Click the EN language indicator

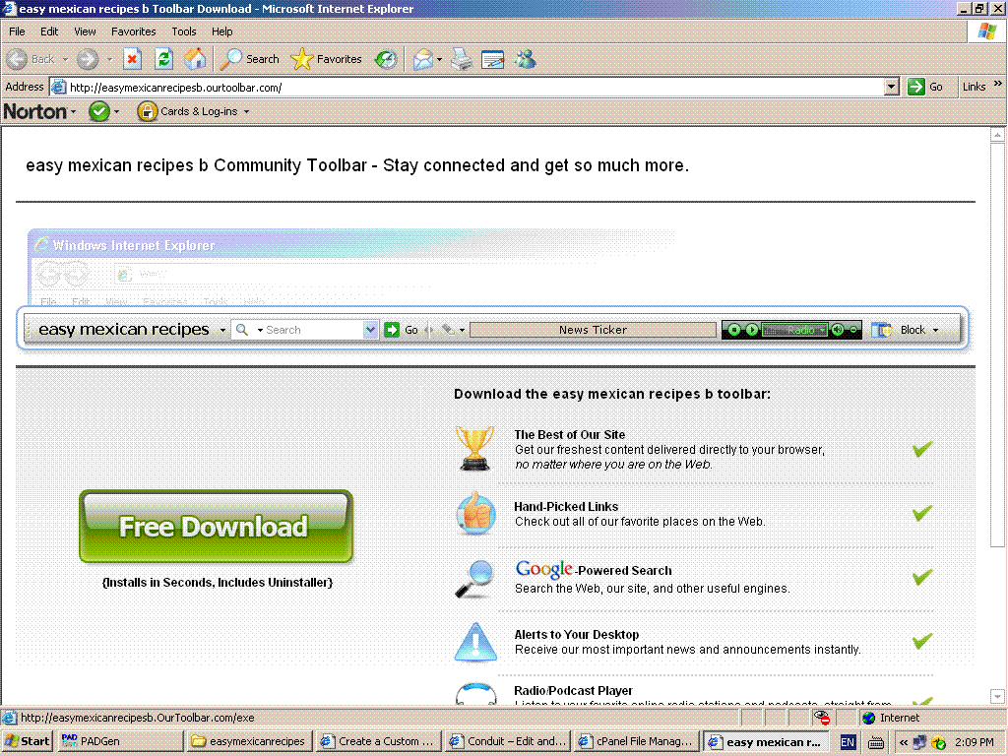848,742
